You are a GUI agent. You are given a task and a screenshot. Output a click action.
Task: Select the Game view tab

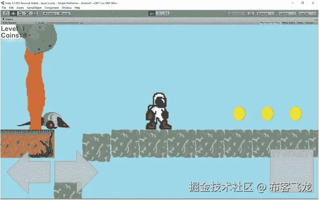[8, 19]
